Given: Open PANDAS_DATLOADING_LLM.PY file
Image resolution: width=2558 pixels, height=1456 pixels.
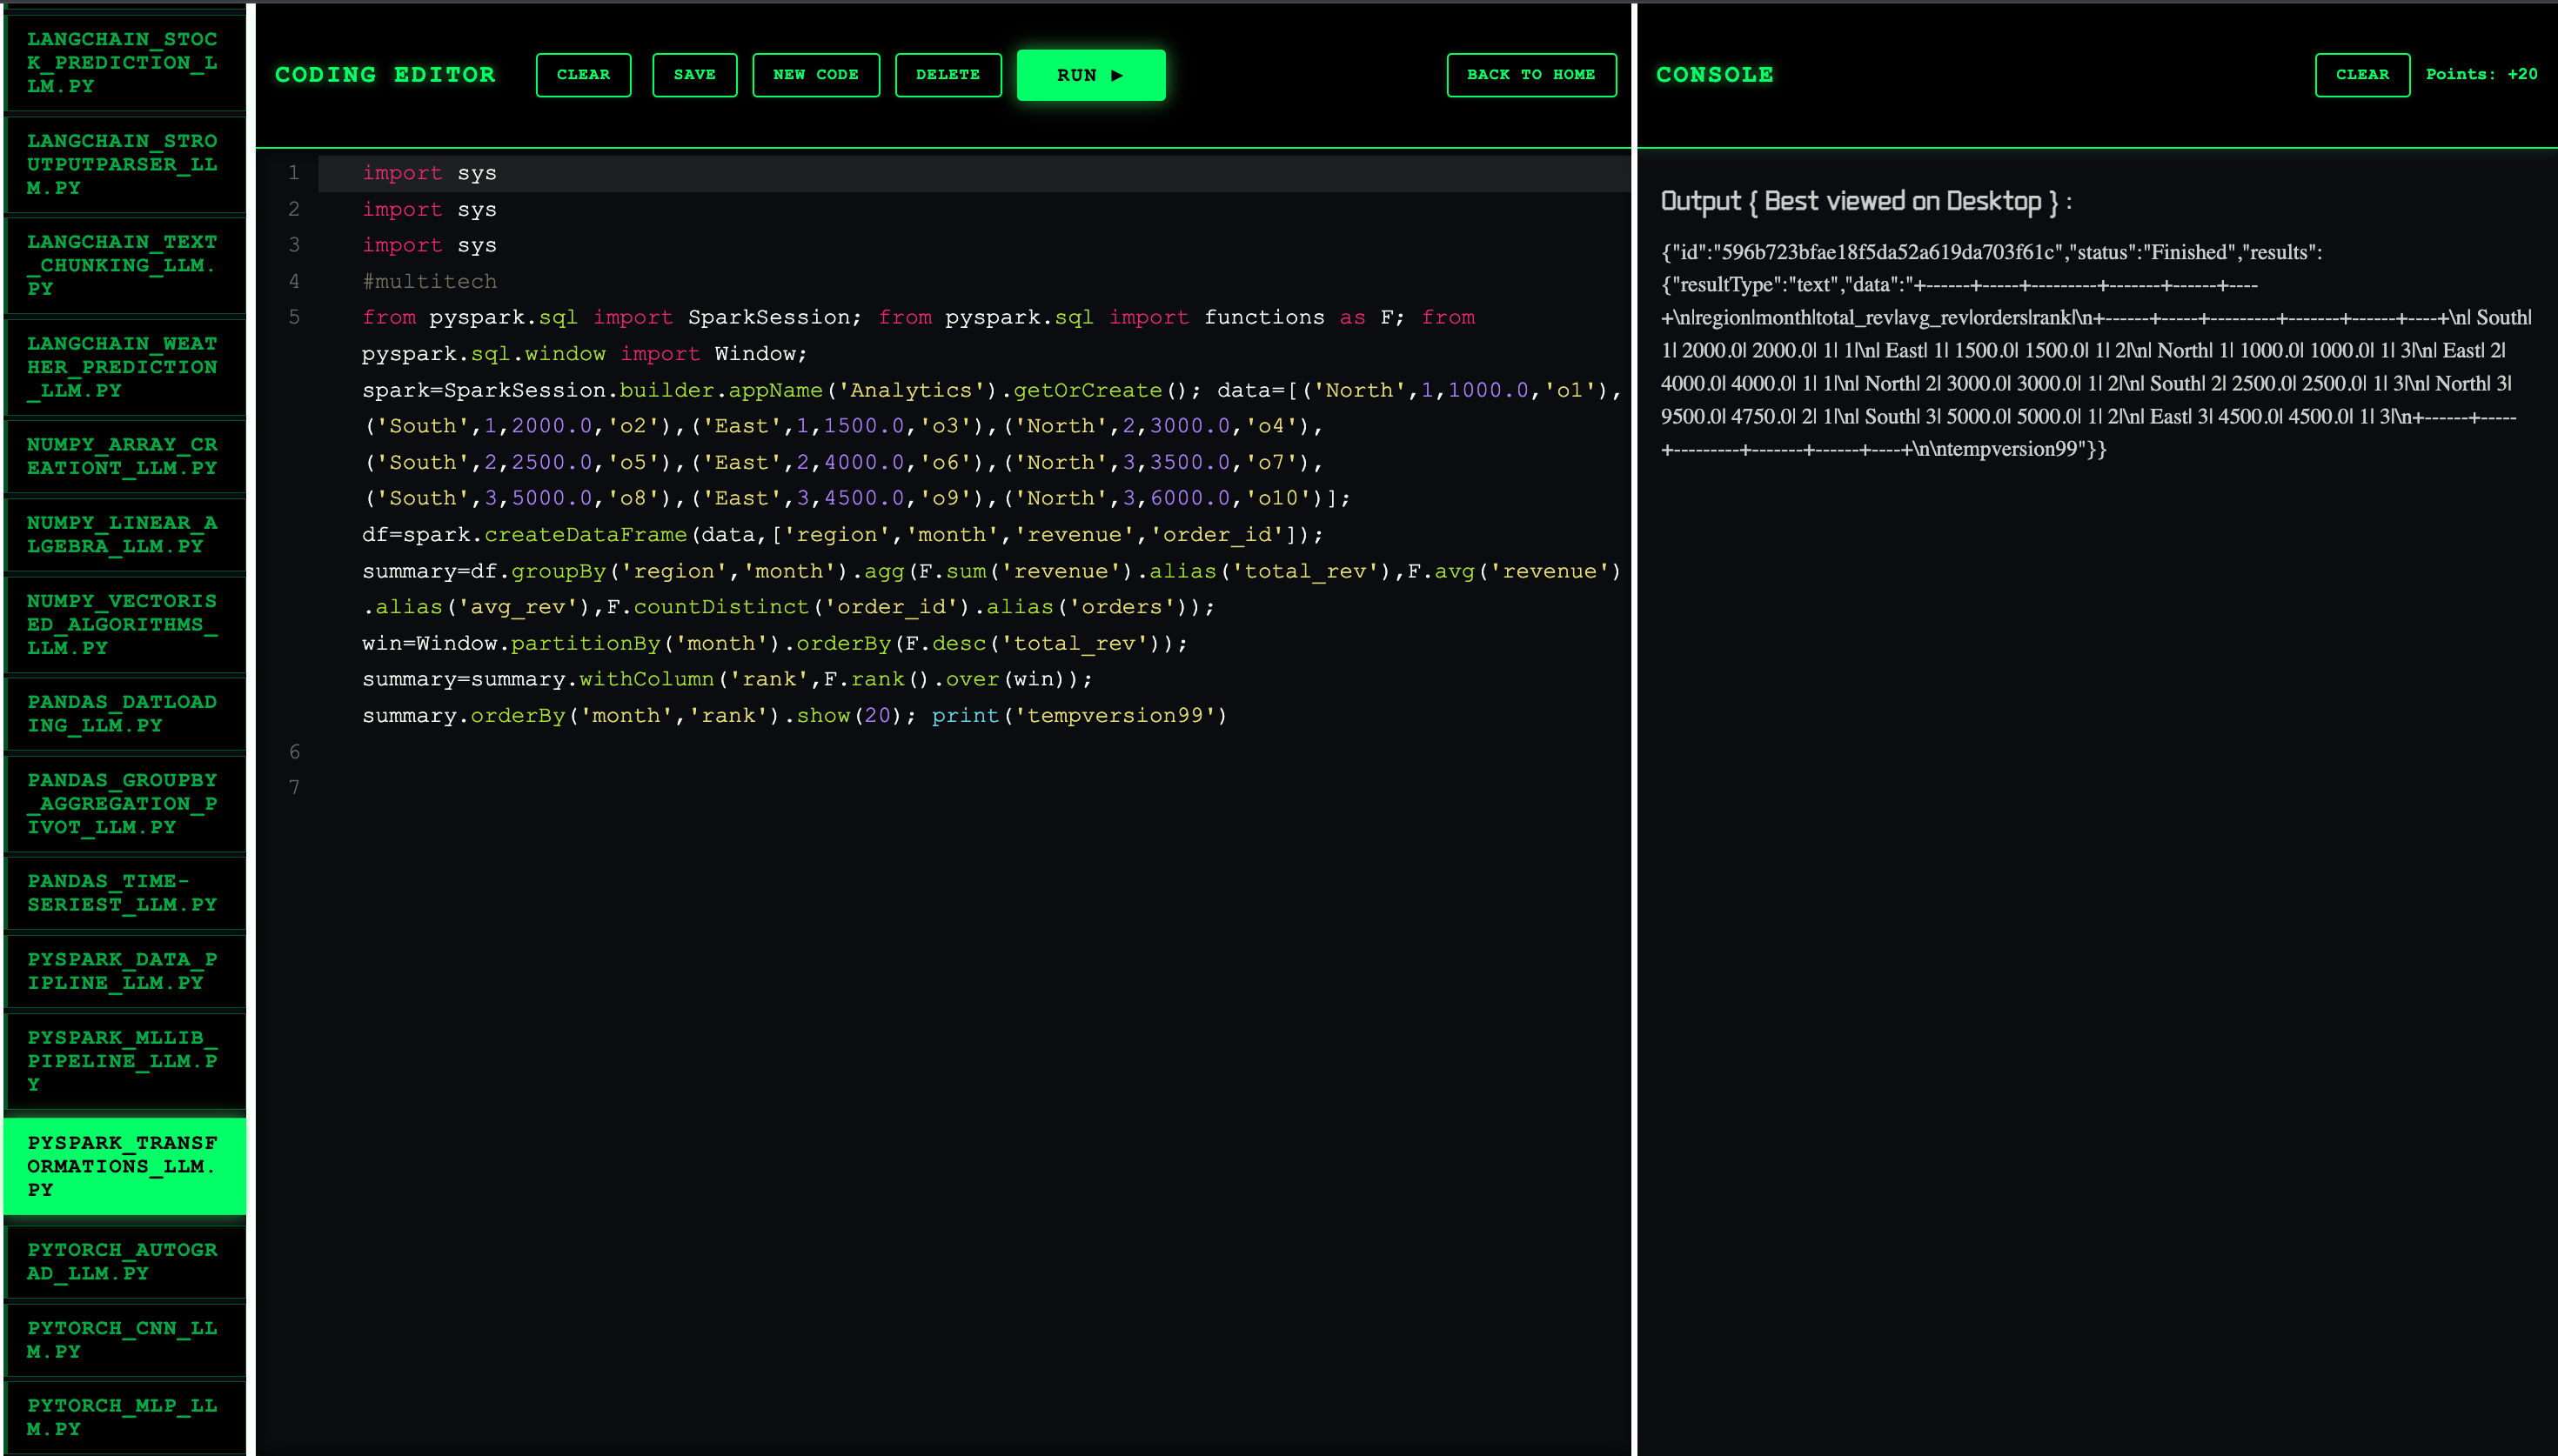Looking at the screenshot, I should click(124, 714).
